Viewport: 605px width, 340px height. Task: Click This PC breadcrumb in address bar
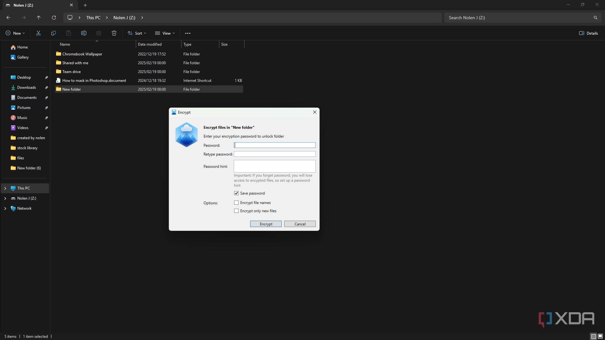point(93,18)
